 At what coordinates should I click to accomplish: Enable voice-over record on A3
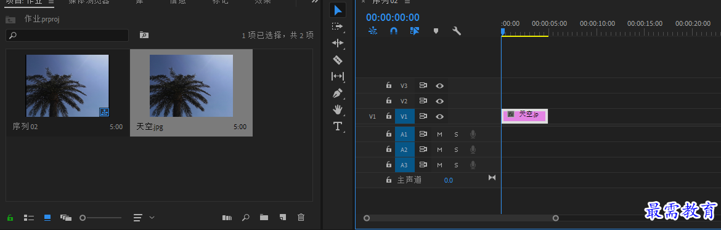473,165
